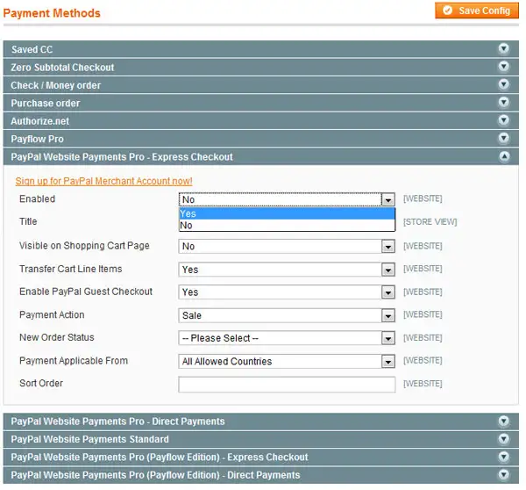Expand PayPal Website Payments Standard arrow icon
Screen dimensions: 526x490
[503, 438]
